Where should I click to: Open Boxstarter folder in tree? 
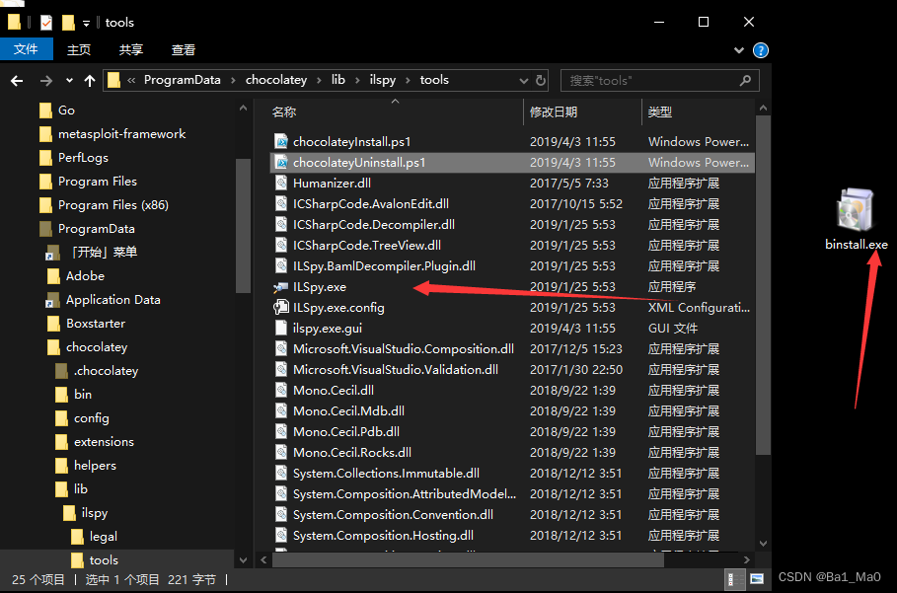pyautogui.click(x=87, y=324)
